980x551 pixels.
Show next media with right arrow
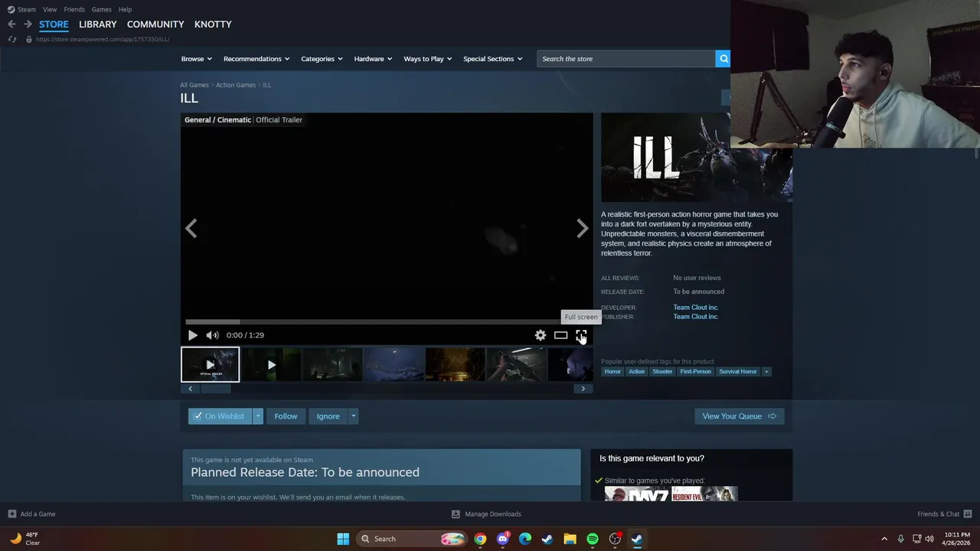pos(583,228)
